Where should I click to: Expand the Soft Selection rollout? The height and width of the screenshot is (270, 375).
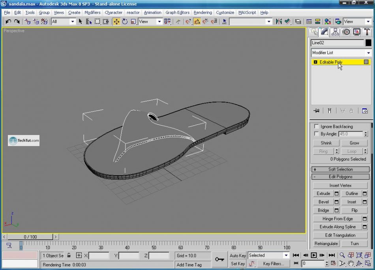[x=341, y=169]
